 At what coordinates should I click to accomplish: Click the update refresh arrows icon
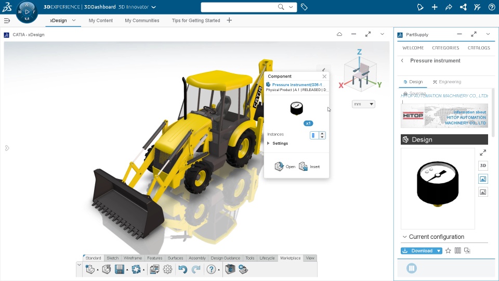136,270
